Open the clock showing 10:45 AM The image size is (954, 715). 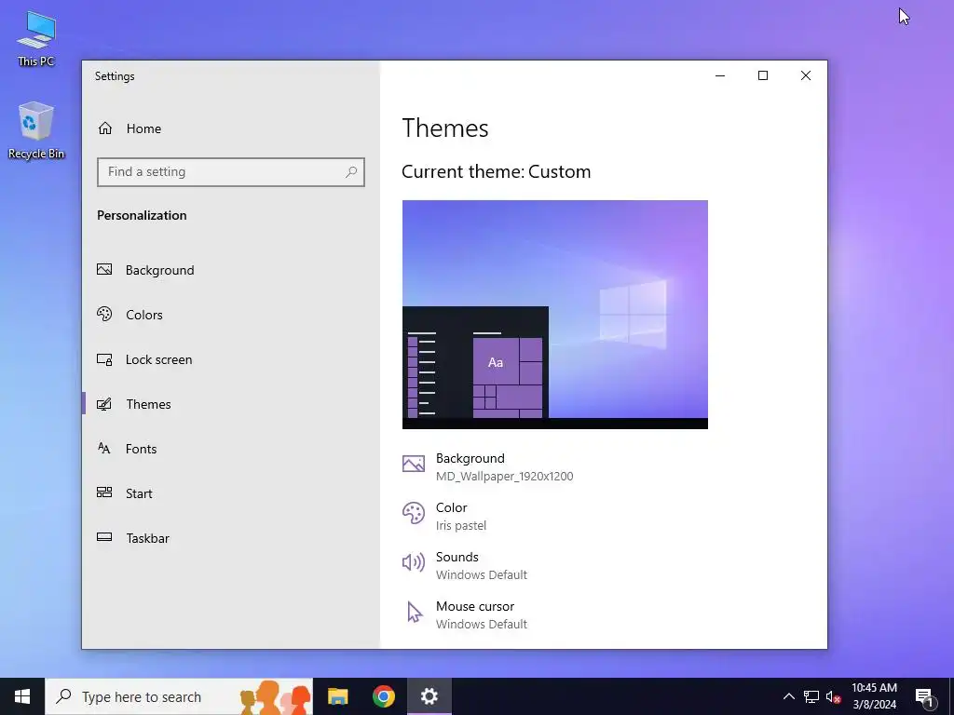(874, 696)
